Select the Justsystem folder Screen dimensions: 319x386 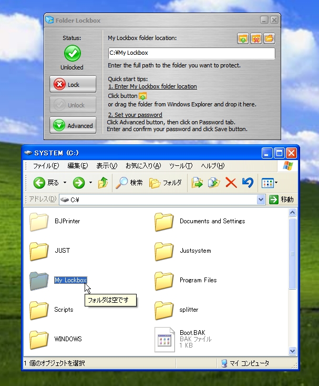tap(182, 251)
